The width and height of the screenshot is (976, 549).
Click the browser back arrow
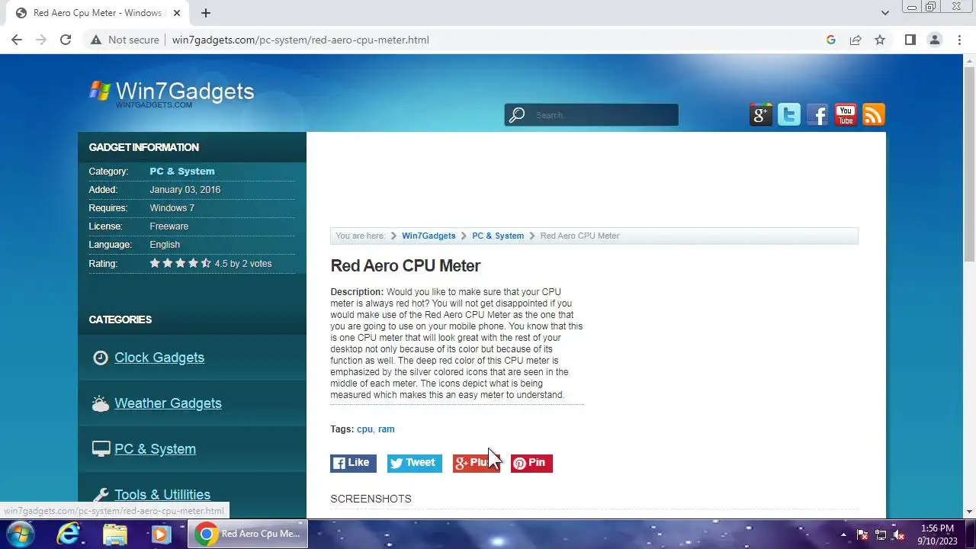[17, 40]
